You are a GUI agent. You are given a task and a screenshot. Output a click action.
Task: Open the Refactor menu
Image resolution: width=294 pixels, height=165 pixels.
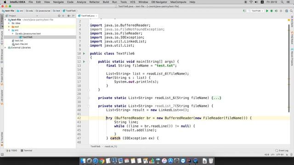point(94,2)
